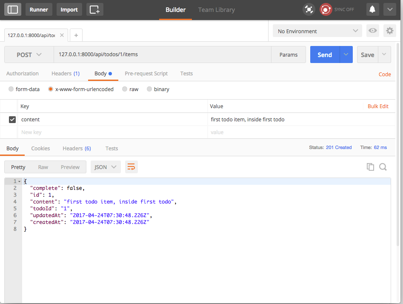Screen dimensions: 403x304
Task: Click the interceptor satellite icon
Action: (309, 9)
